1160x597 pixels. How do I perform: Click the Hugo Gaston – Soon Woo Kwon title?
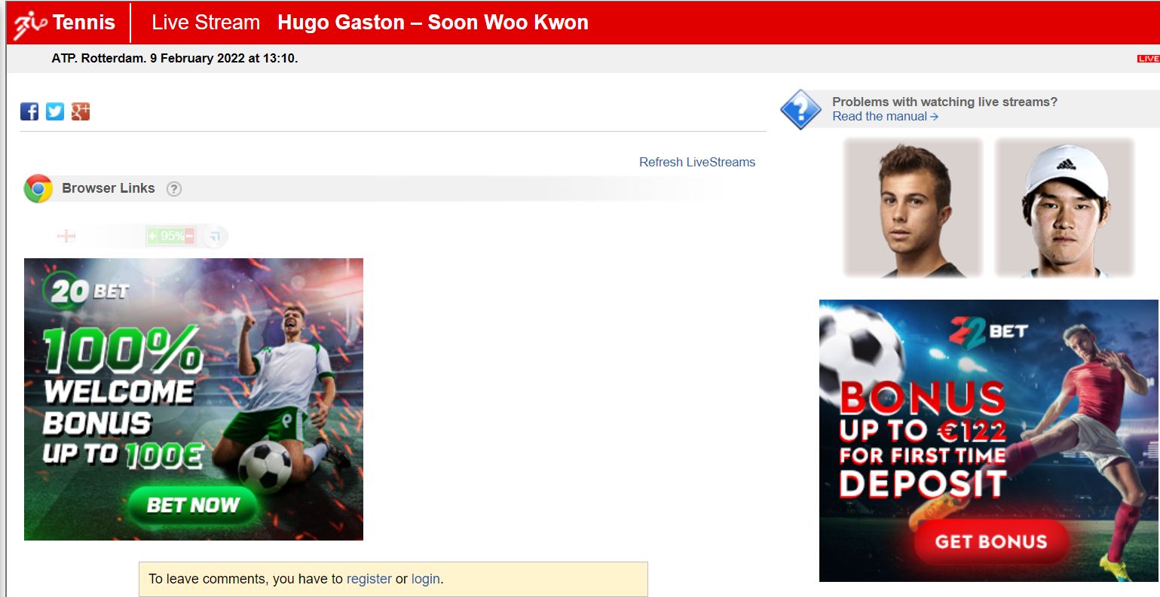coord(433,23)
